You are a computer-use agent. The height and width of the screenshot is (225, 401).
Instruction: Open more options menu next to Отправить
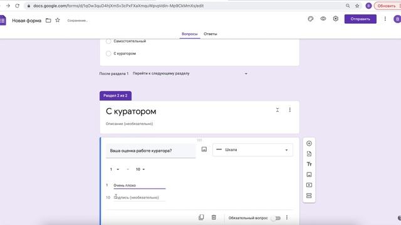385,19
